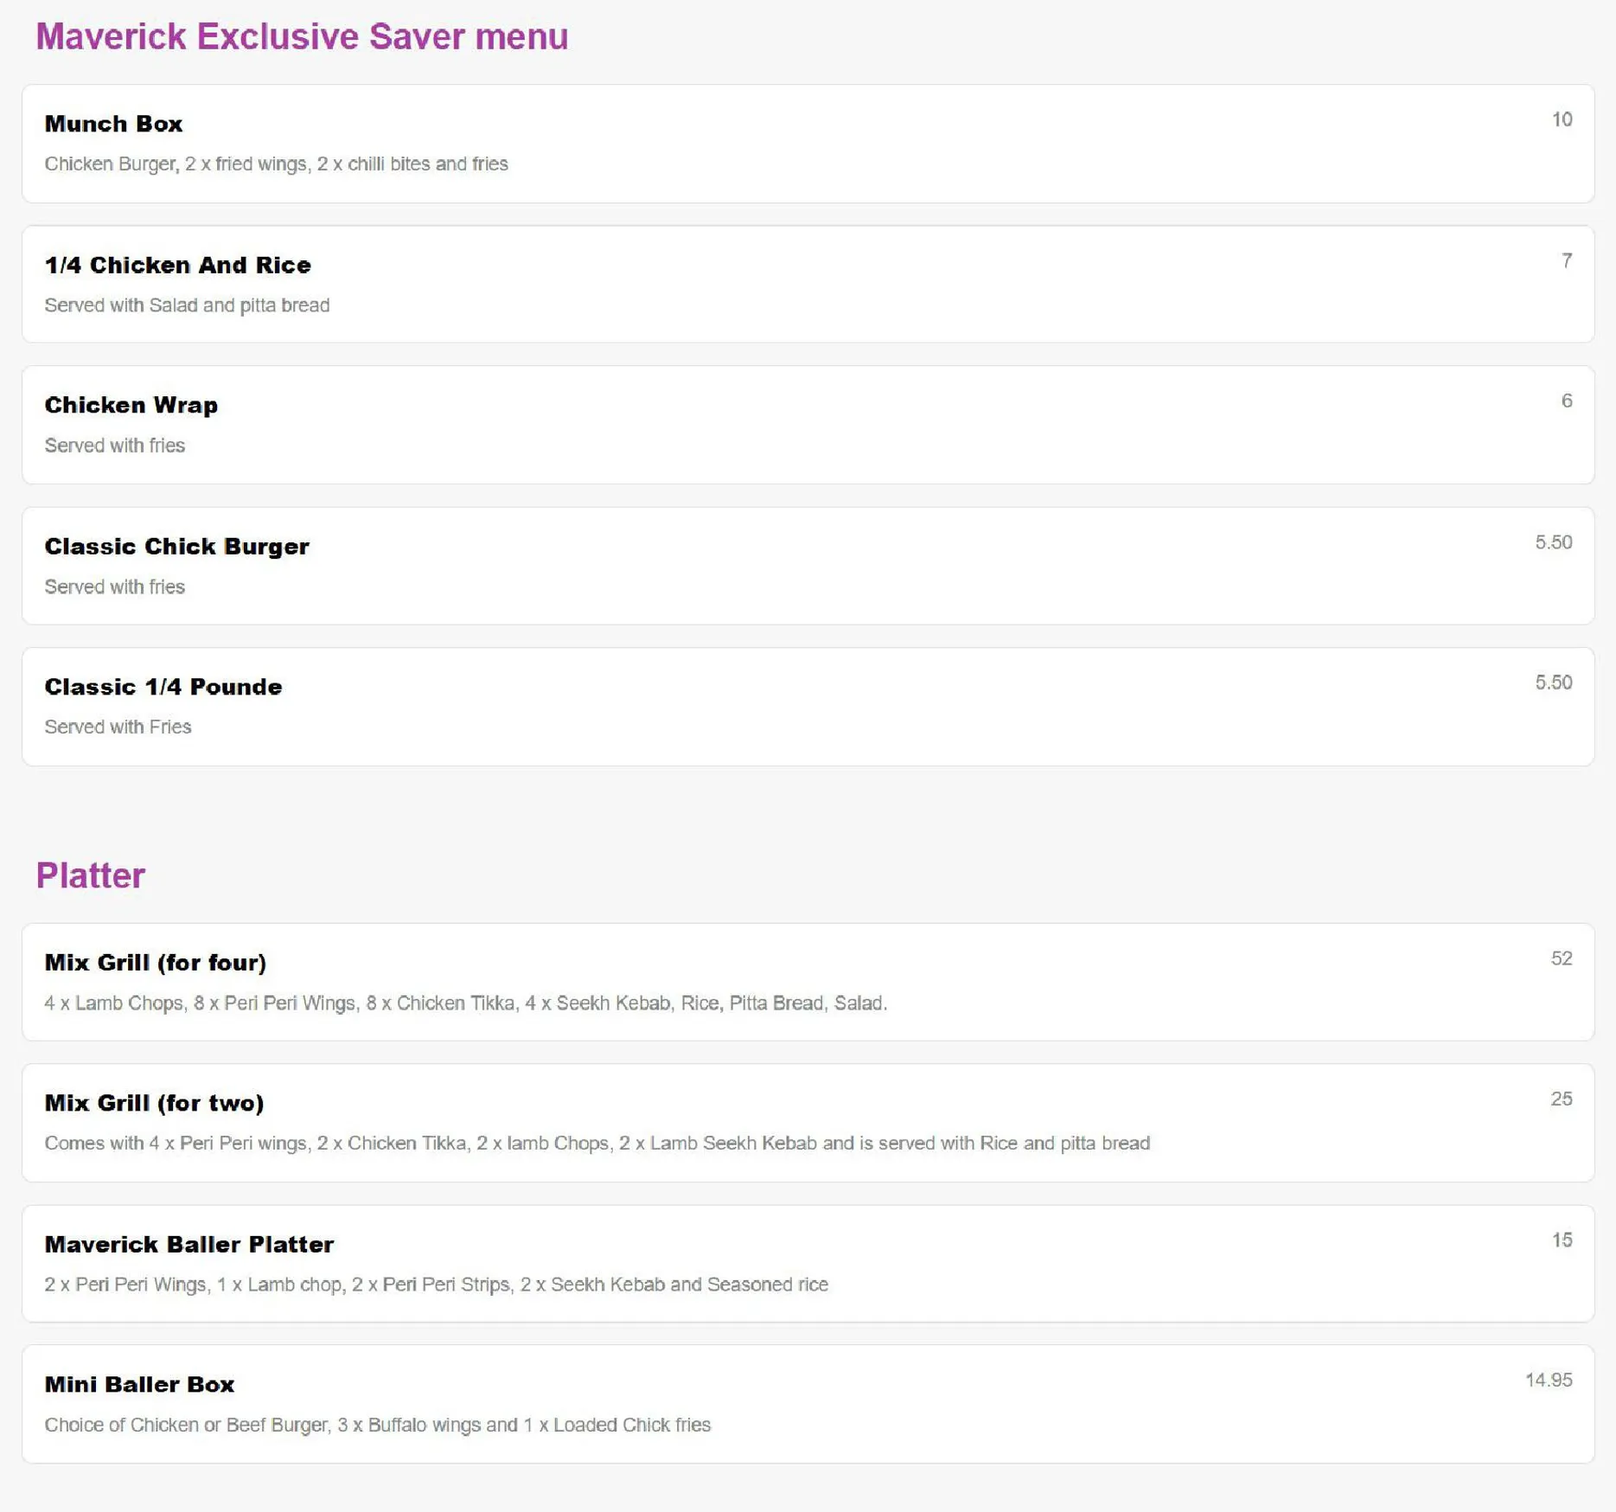
Task: Click the Classic Chick Burger price 5.50
Action: click(x=1553, y=542)
